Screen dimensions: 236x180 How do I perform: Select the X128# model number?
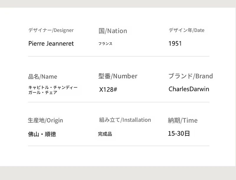(108, 89)
